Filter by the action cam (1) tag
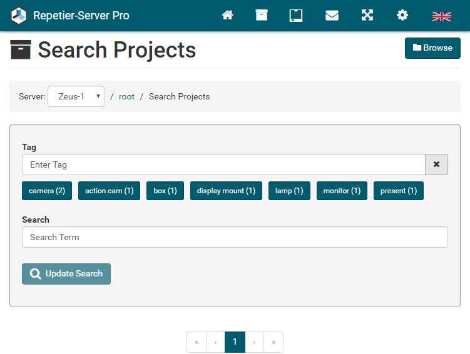The image size is (470, 354). tap(109, 191)
